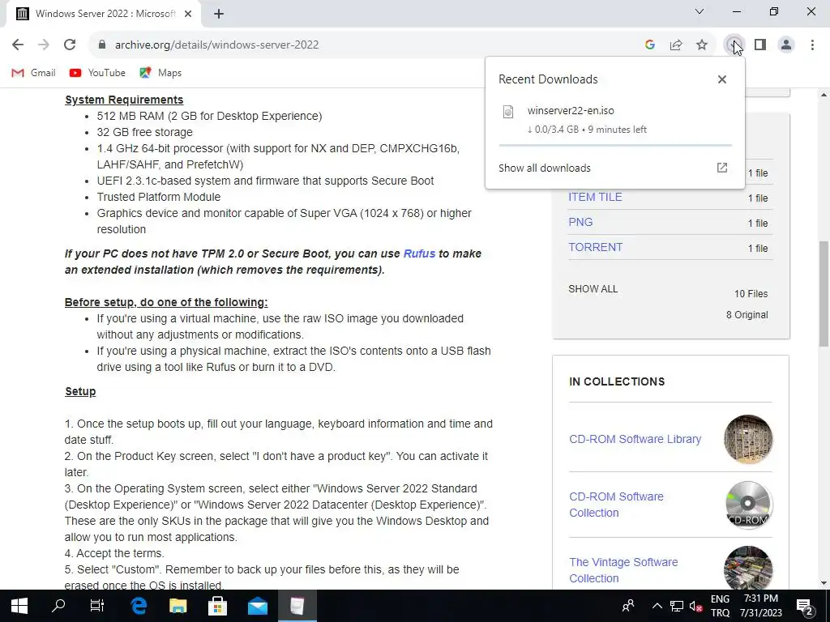The width and height of the screenshot is (830, 622).
Task: Bookmark this tab with star icon
Action: [702, 45]
